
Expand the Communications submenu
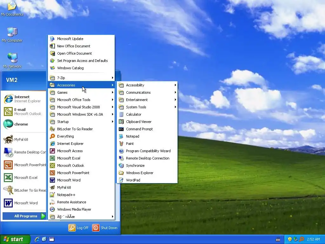[147, 92]
